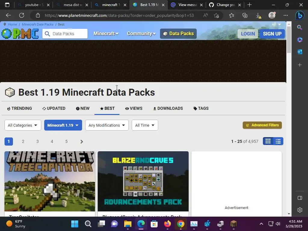View site information lock icon
Screen dimensions: 308x231
(38, 15)
